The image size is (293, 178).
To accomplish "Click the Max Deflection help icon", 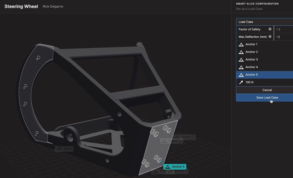I will click(x=270, y=37).
